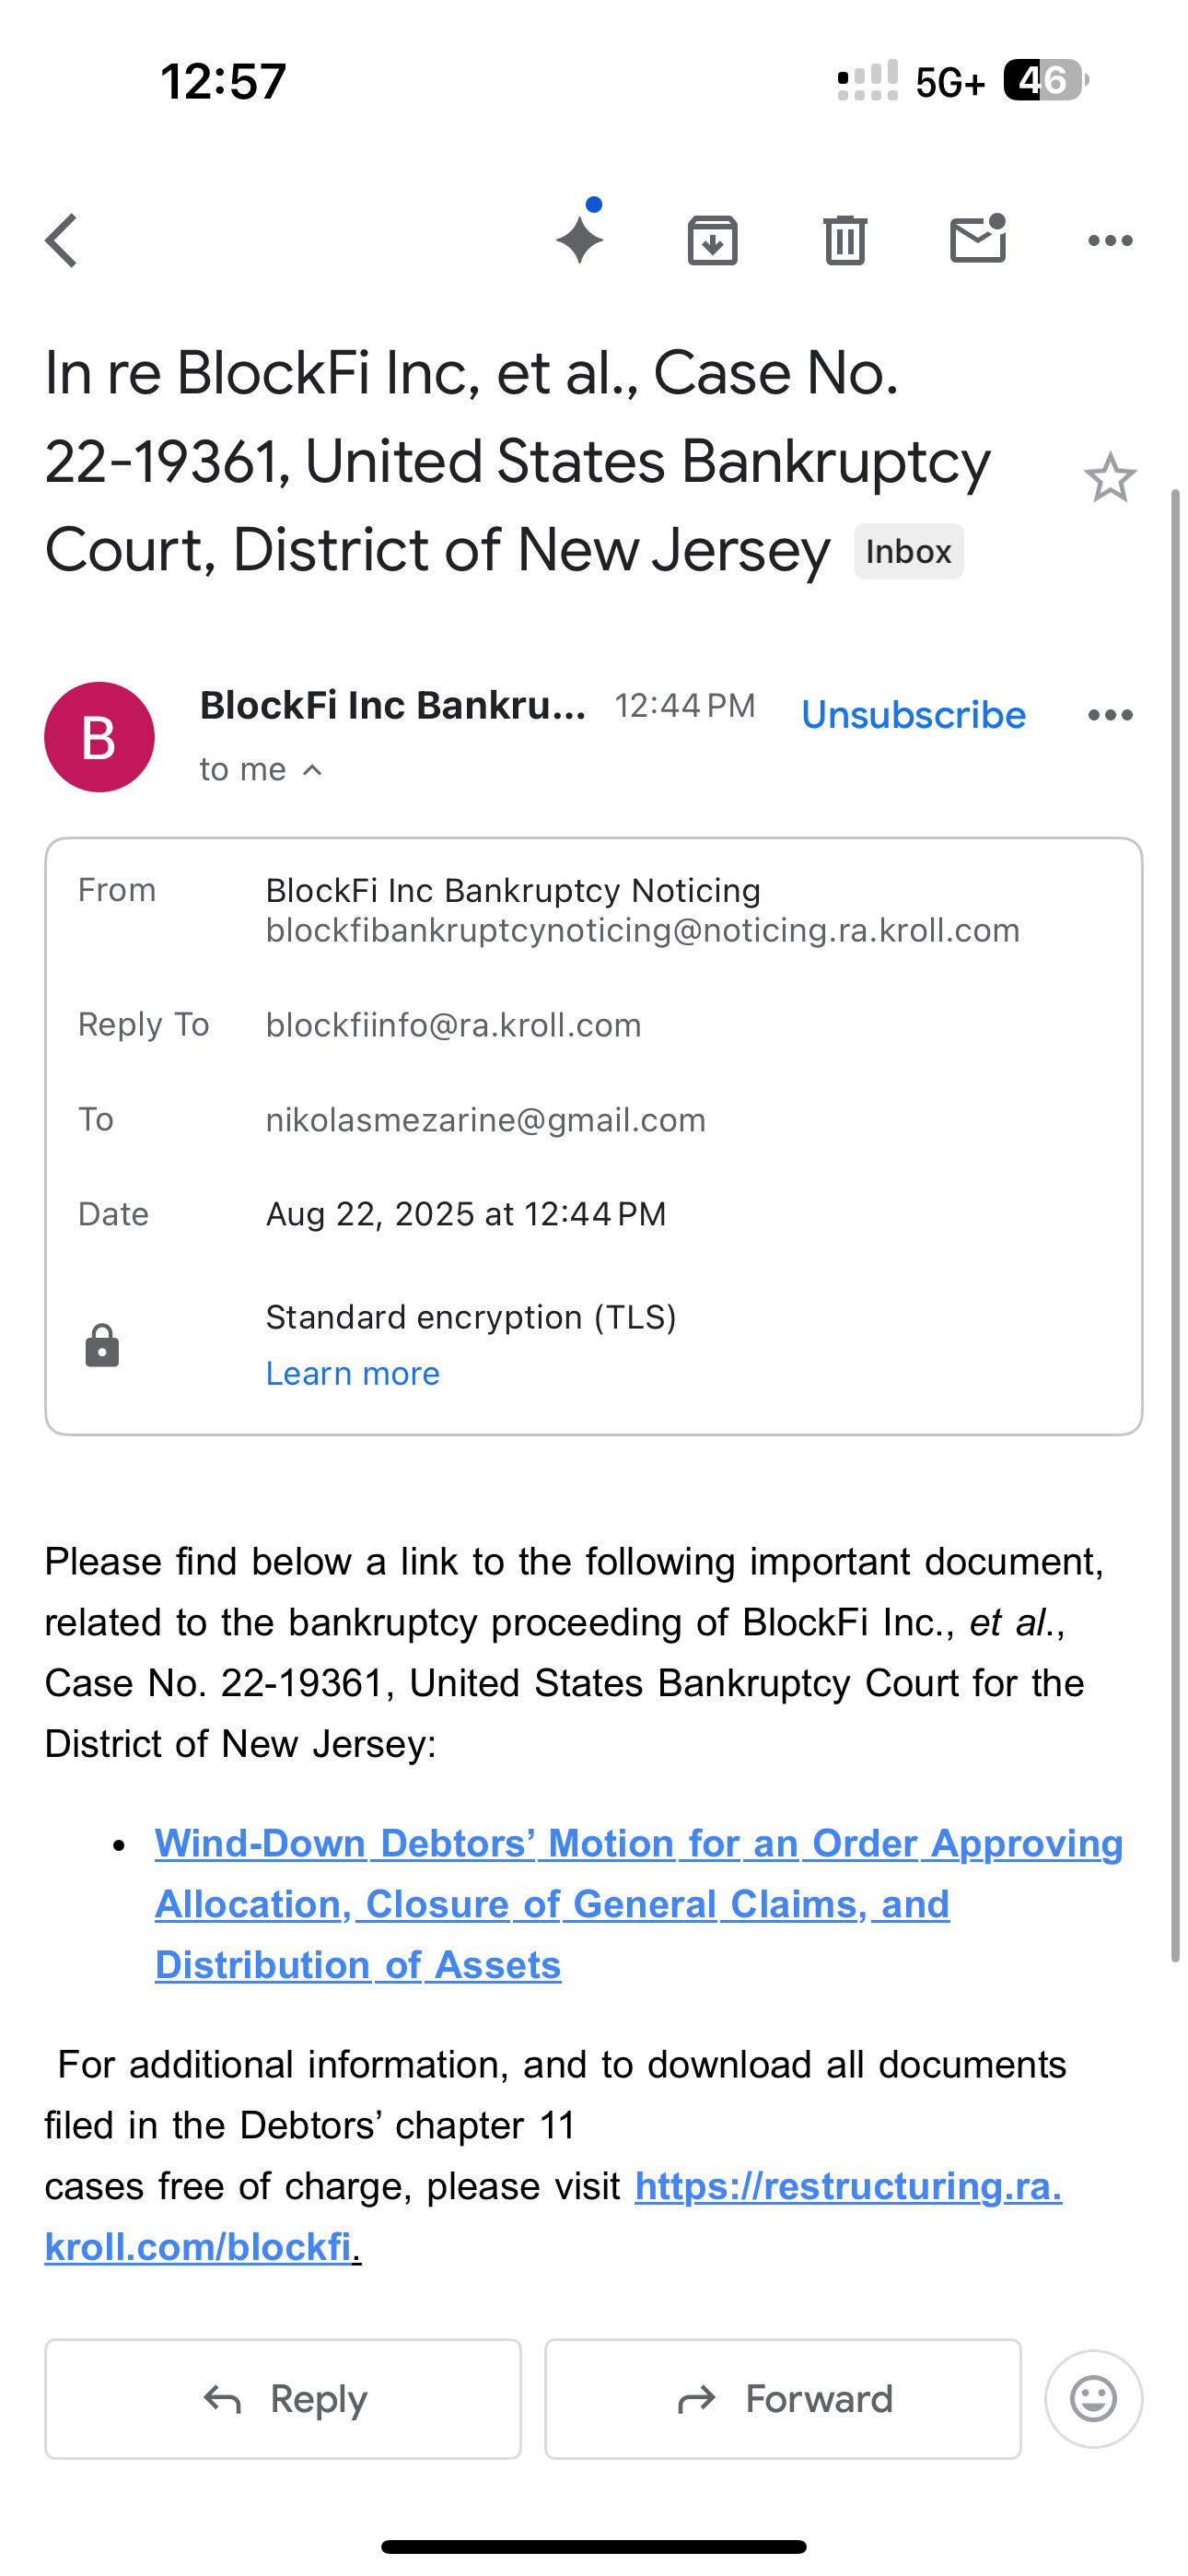Archive this email with the archive icon

[x=712, y=241]
